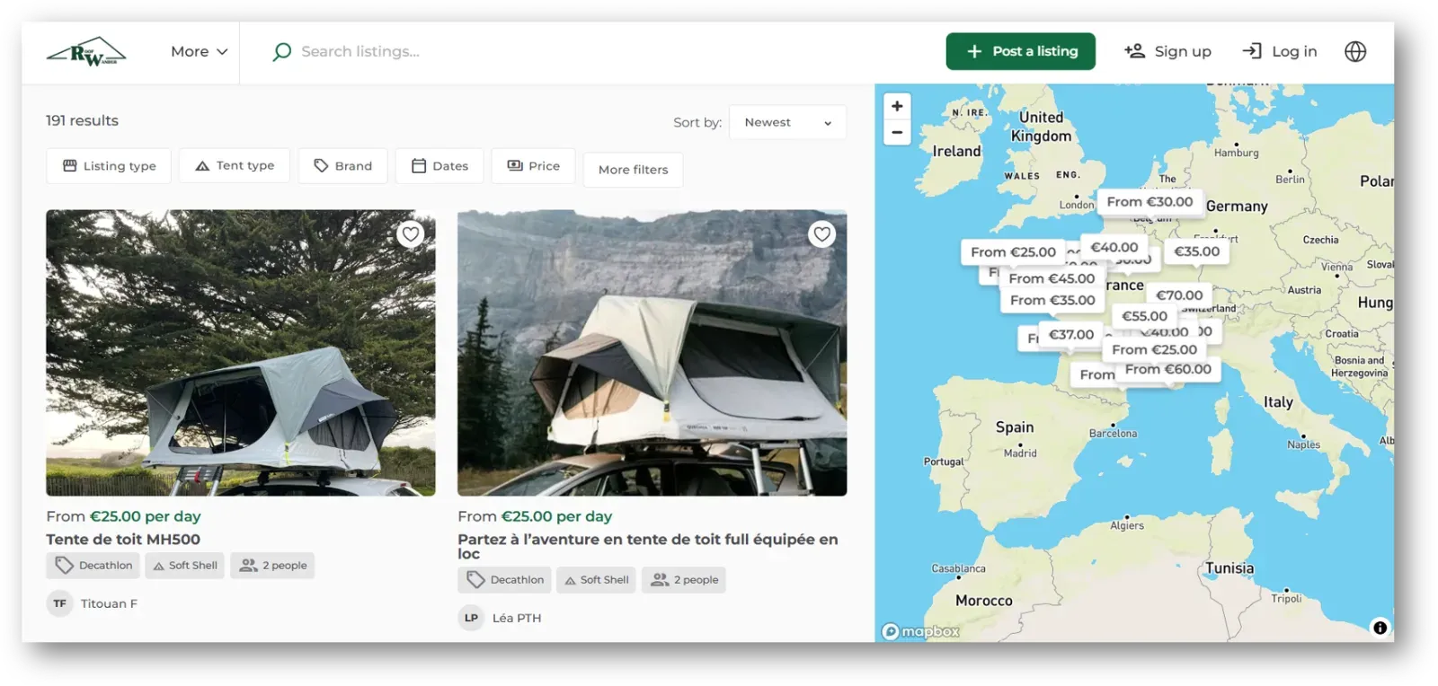Image resolution: width=1438 pixels, height=686 pixels.
Task: Favorite the Léa PTH tent listing
Action: tap(821, 234)
